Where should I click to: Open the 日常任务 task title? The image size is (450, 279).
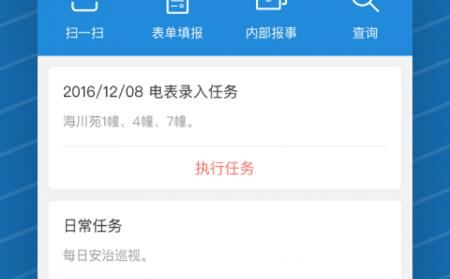[x=93, y=226]
